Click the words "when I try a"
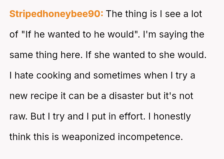This screenshot has width=224, height=159. pyautogui.click(x=172, y=75)
